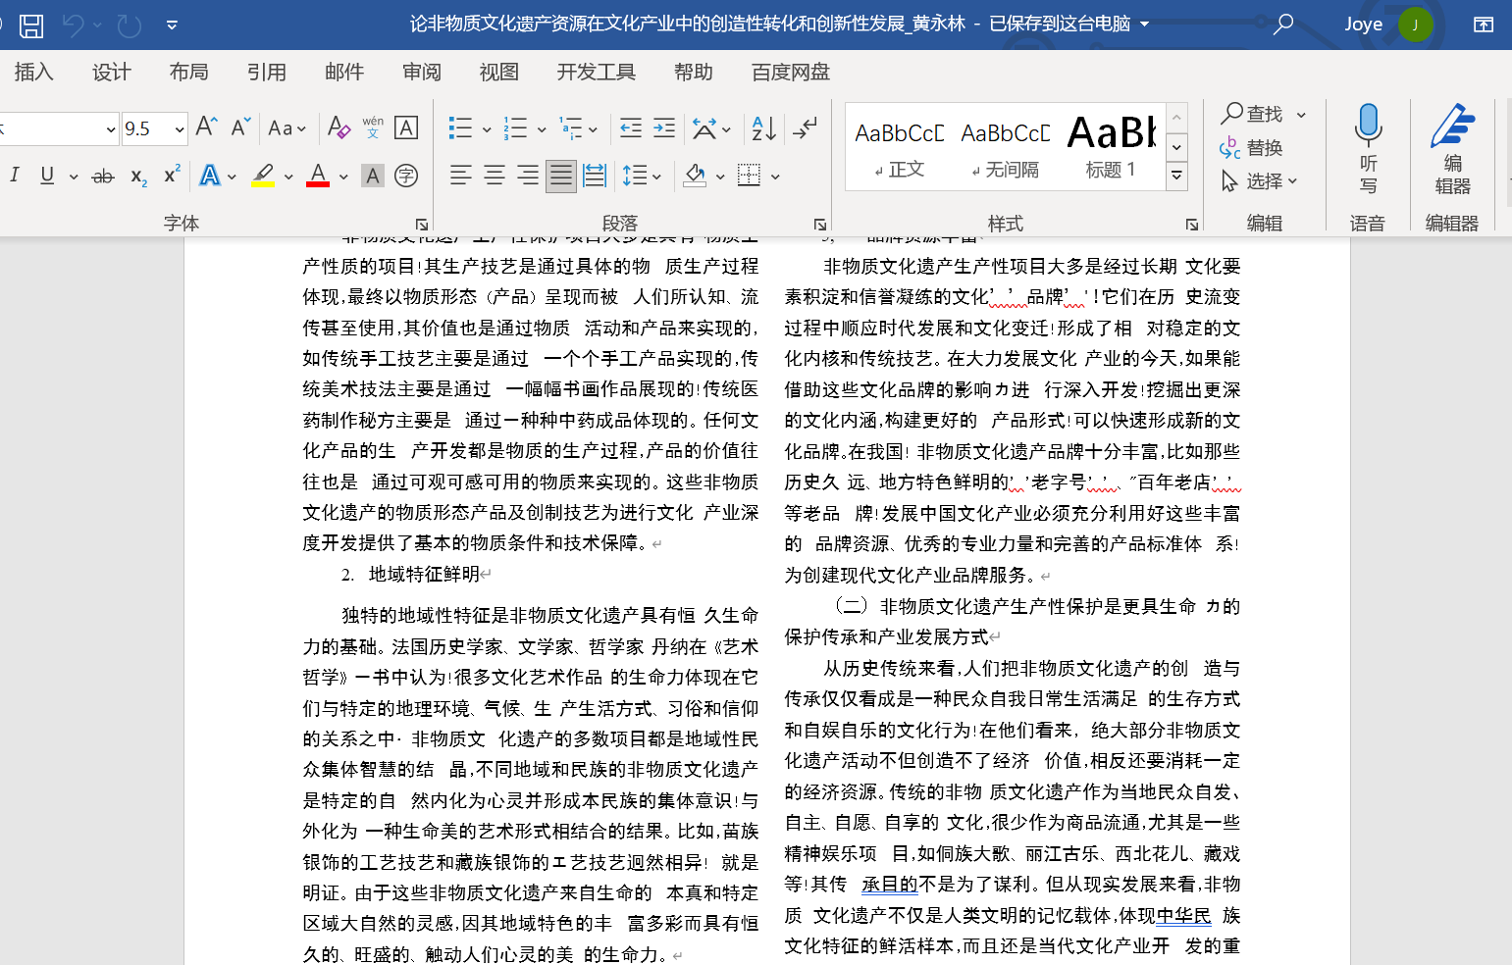Apply bullet list
The image size is (1512, 965).
pyautogui.click(x=460, y=127)
